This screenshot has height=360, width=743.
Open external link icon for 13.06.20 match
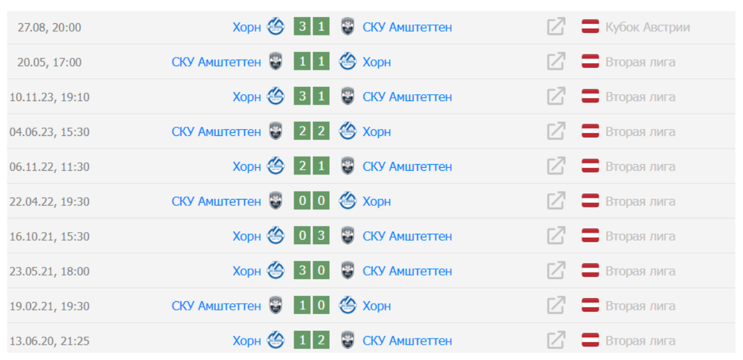click(555, 340)
